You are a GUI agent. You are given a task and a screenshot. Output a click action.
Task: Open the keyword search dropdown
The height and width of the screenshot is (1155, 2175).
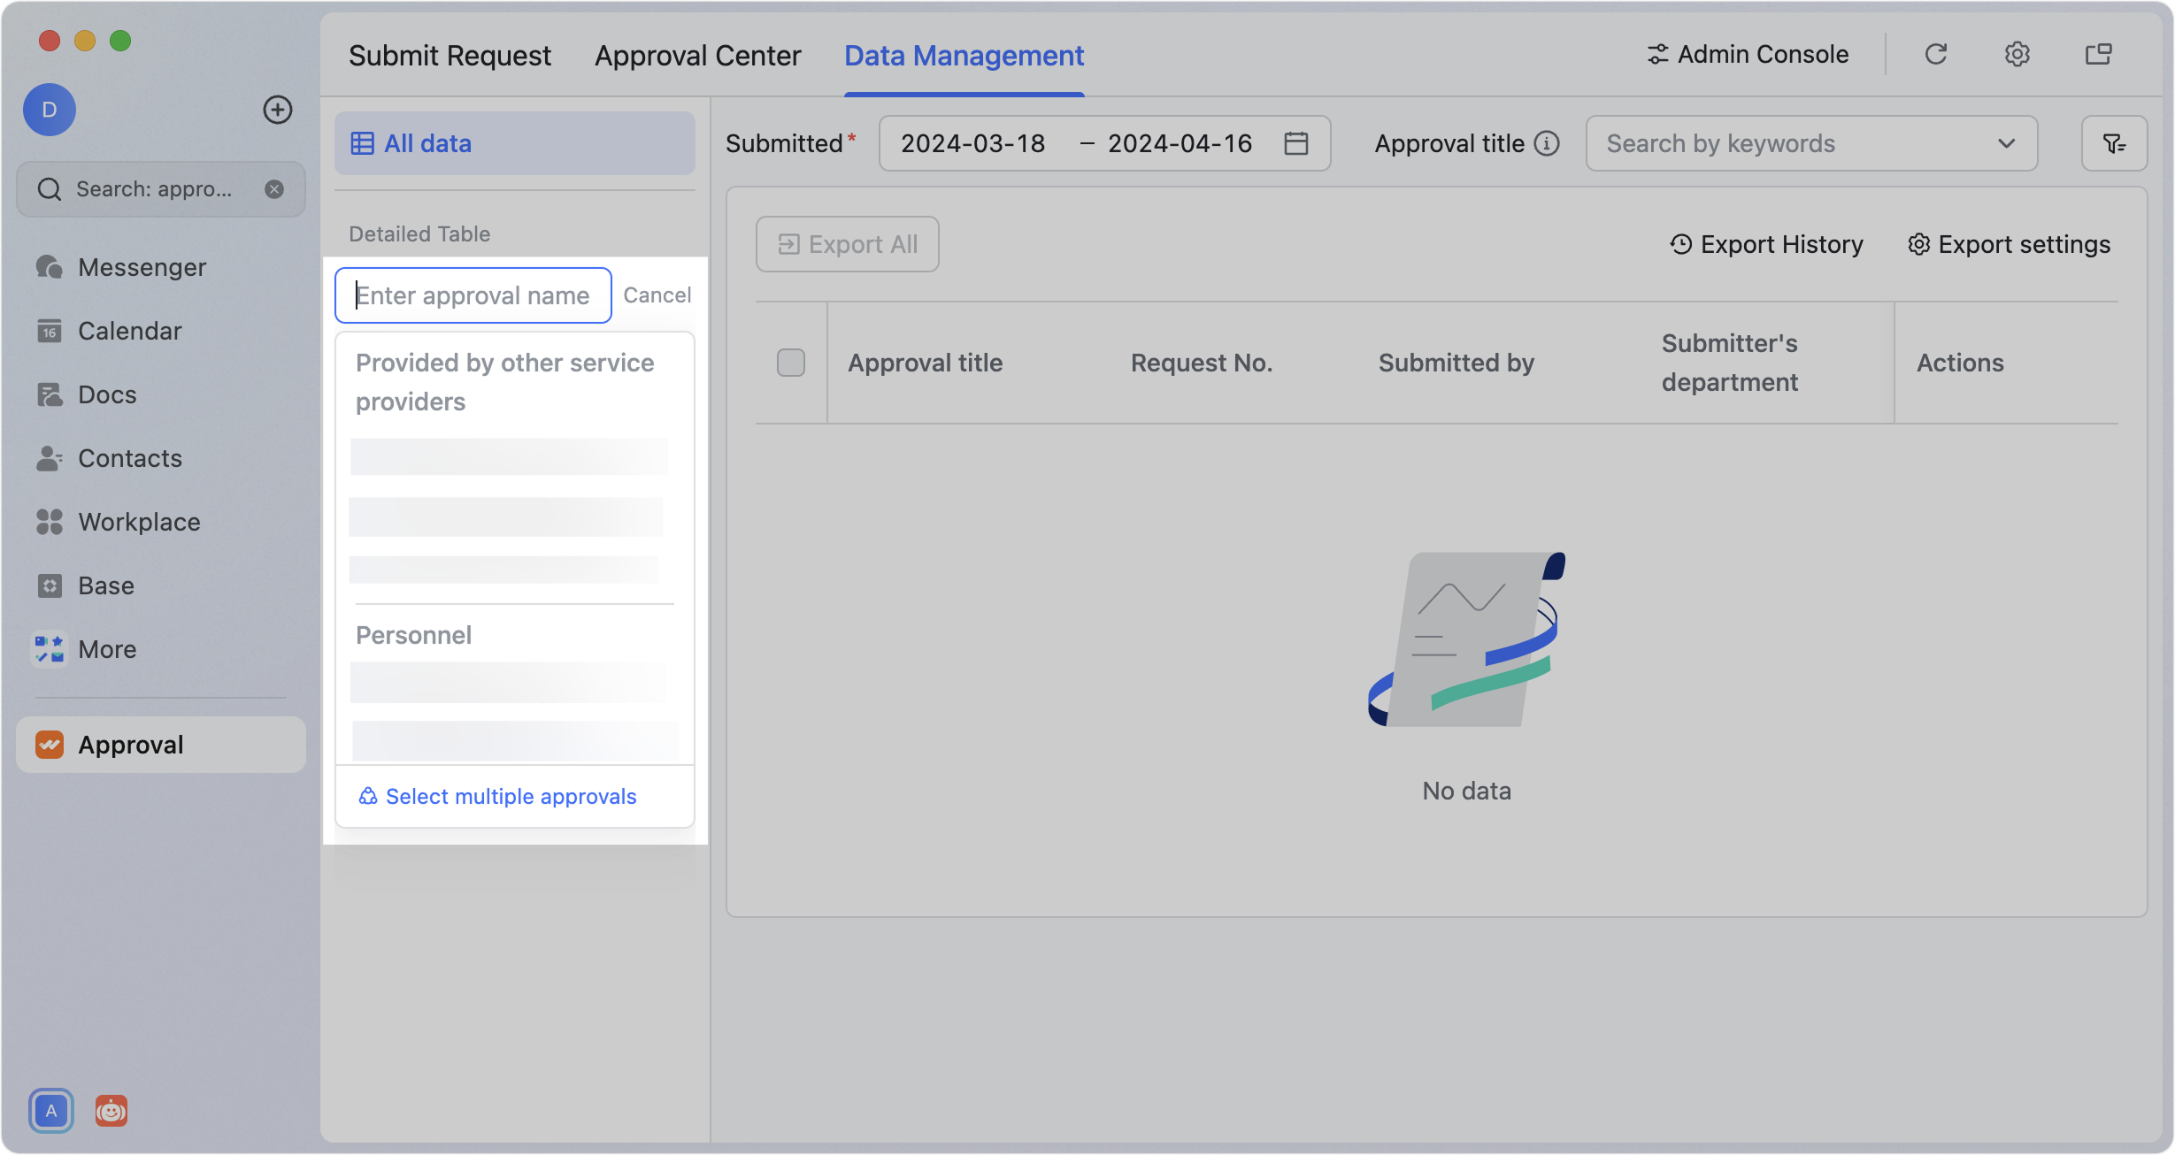click(2005, 143)
